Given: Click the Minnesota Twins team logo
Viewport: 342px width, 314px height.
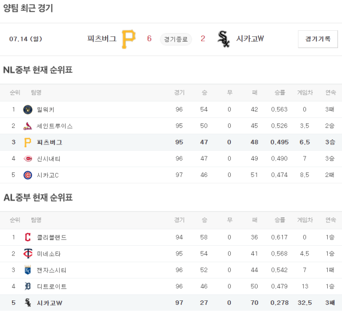Looking at the screenshot, I should tap(28, 254).
